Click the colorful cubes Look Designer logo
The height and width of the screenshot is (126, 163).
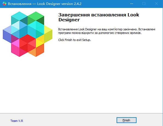click(28, 34)
